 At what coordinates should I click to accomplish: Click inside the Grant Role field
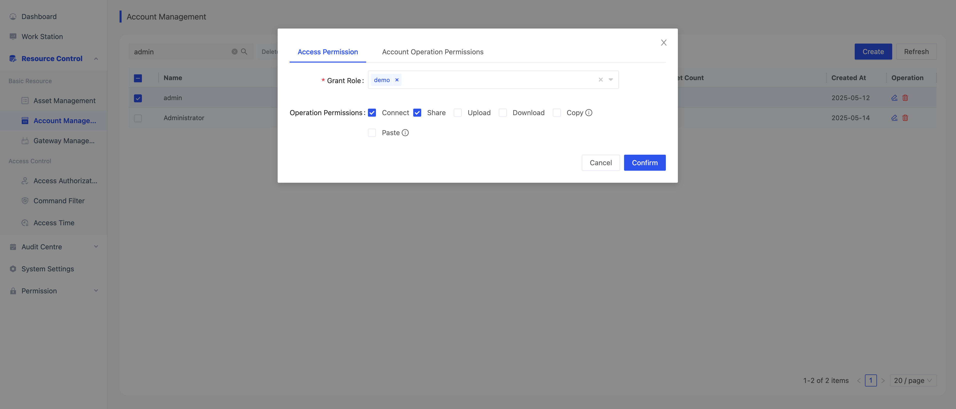coord(493,80)
